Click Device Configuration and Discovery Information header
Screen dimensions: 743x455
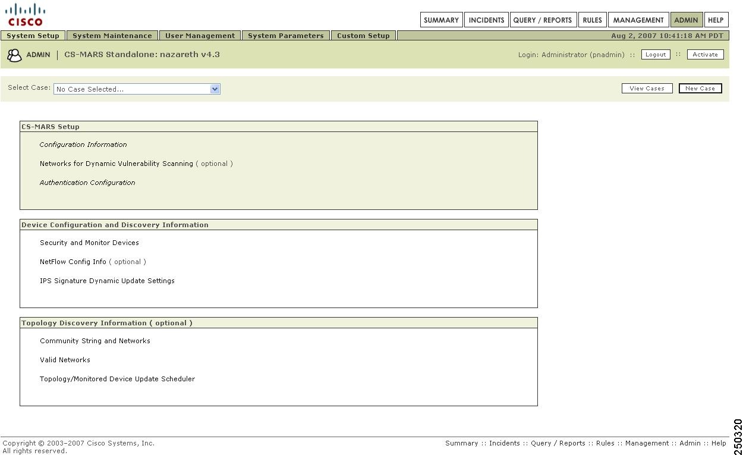[279, 225]
